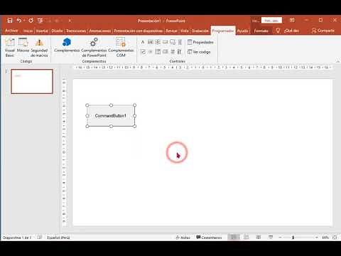This screenshot has height=256, width=341.
Task: Open Seguridad de macros settings
Action: pos(39,48)
